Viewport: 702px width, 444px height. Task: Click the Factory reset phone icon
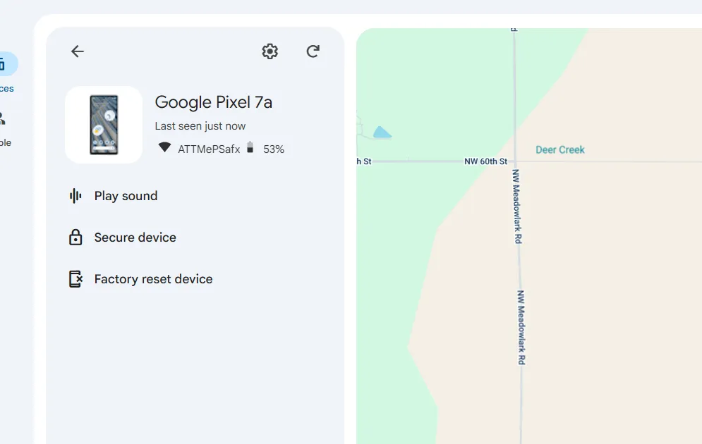pyautogui.click(x=75, y=279)
